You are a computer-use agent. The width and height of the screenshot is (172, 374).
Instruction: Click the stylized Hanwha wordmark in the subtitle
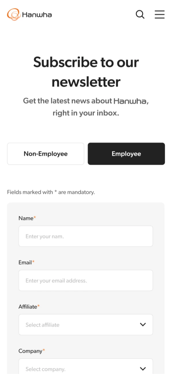tap(130, 101)
